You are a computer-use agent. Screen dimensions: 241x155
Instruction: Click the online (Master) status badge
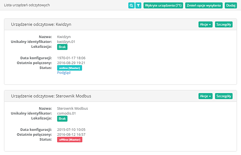pyautogui.click(x=69, y=68)
